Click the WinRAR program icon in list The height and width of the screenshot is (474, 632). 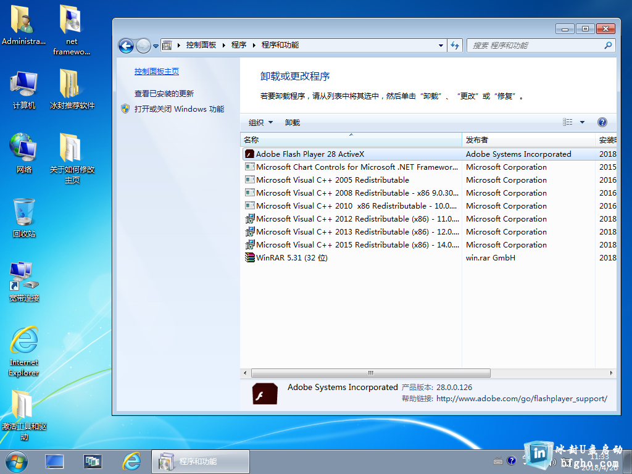click(250, 257)
